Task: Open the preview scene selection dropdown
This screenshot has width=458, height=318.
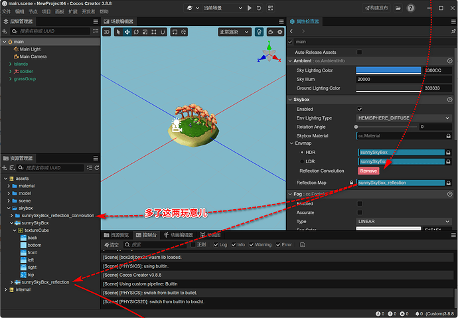Action: (223, 8)
